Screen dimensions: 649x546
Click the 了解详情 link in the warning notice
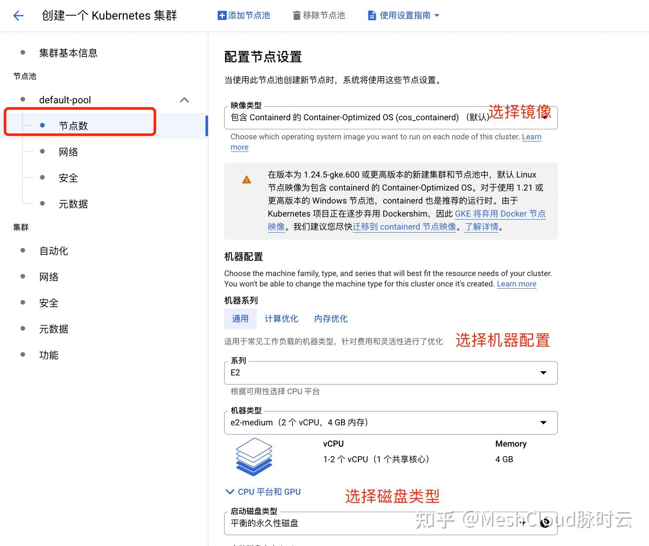point(481,227)
